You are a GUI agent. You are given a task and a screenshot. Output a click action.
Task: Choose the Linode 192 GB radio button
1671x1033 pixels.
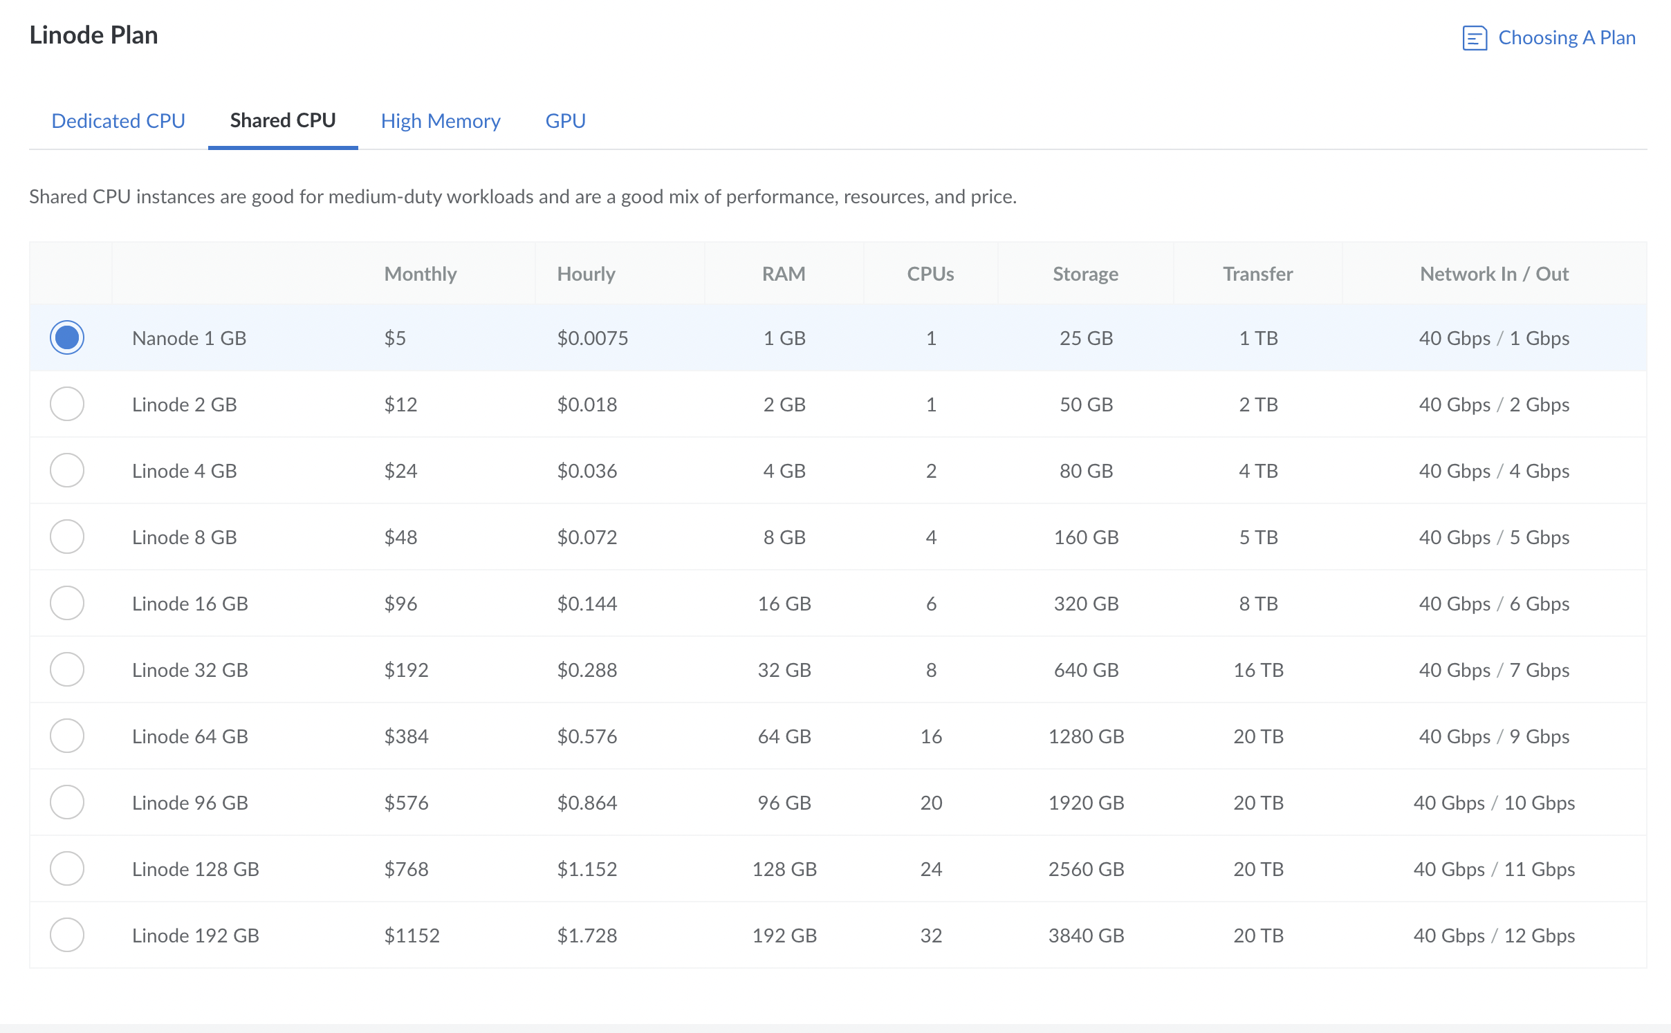(x=67, y=936)
